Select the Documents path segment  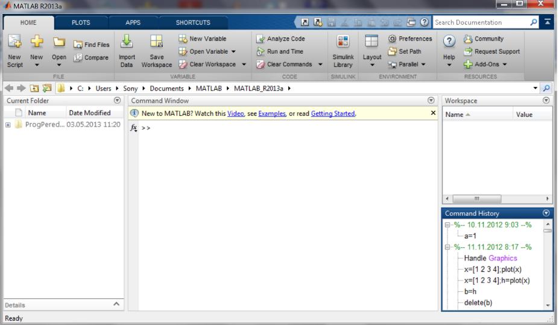(166, 89)
